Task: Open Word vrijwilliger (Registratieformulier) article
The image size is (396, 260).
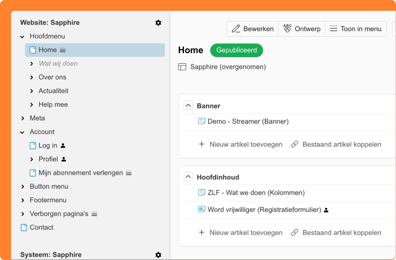Action: pyautogui.click(x=264, y=210)
